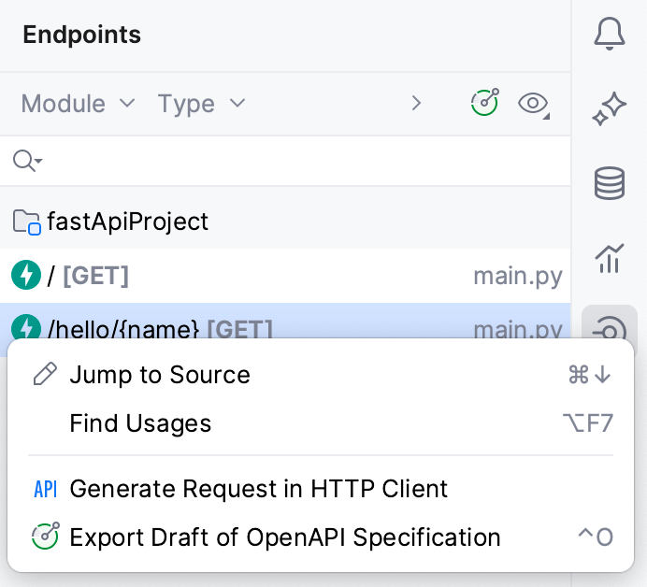Click the OpenAPI icon in the Endpoints toolbar
This screenshot has height=587, width=647.
click(485, 103)
